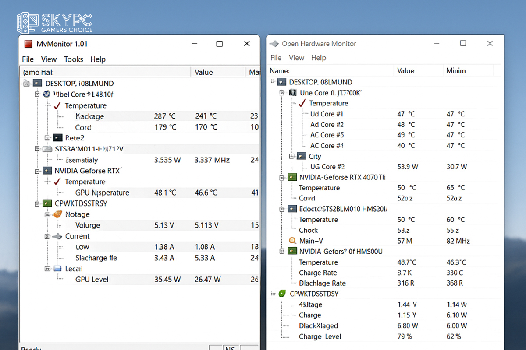This screenshot has height=350, width=526.
Task: Collapse the DESKTOP i08LMUND node in MvMonitor
Action: (26, 83)
